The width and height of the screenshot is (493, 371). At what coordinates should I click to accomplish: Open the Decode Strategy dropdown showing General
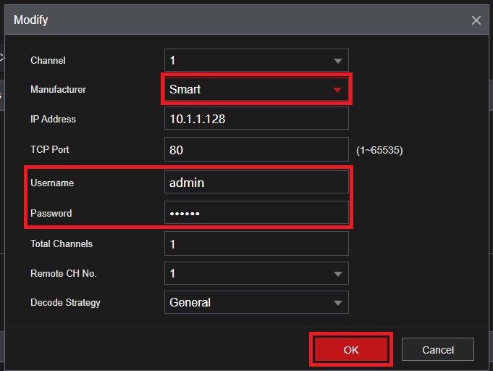point(256,303)
